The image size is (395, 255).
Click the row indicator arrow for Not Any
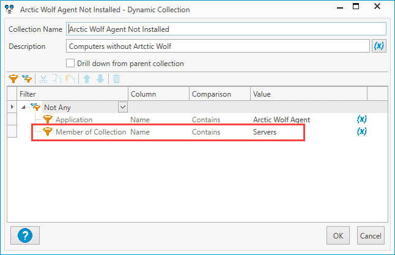point(12,107)
